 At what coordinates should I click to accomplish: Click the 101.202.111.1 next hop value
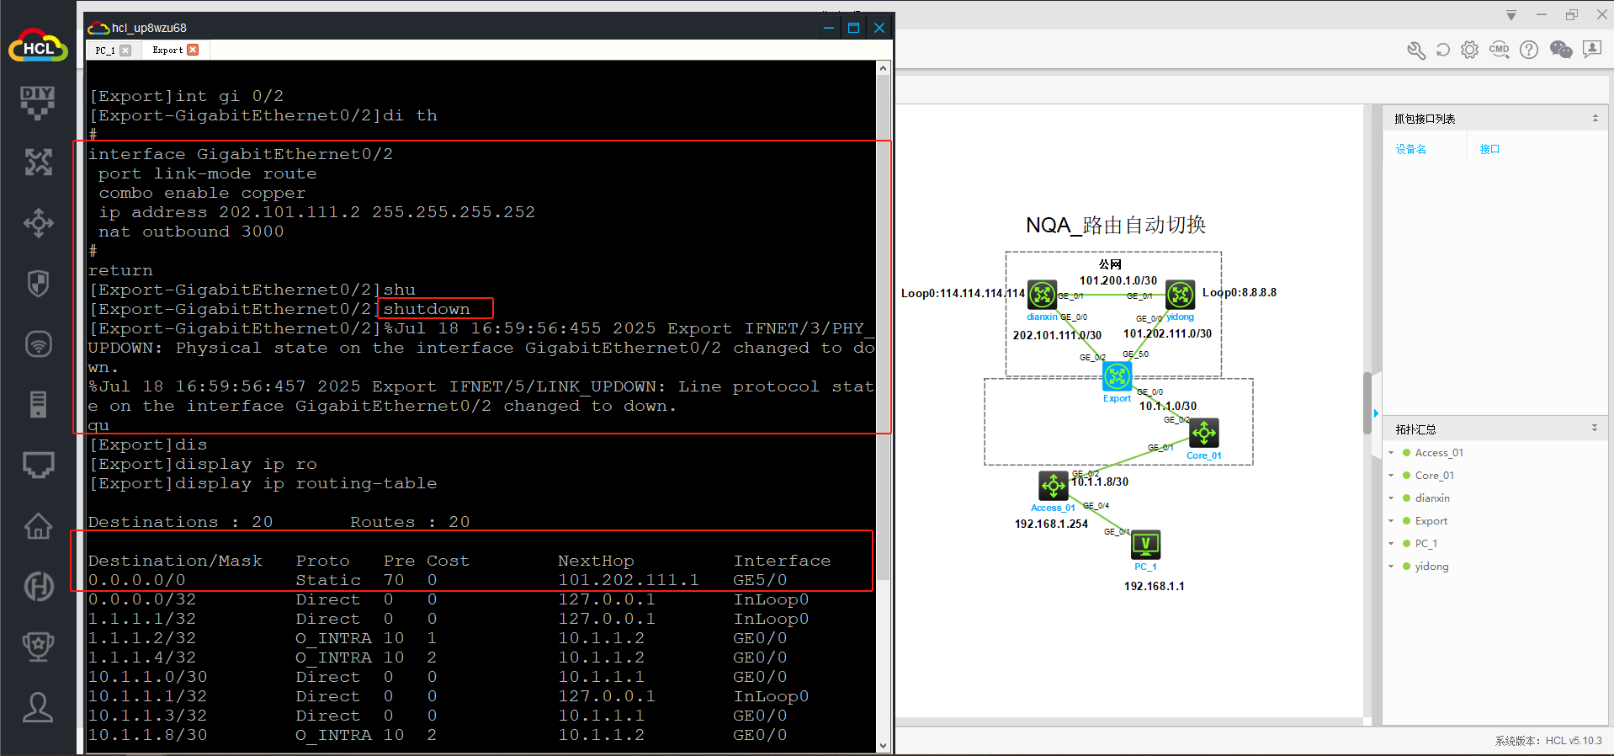pyautogui.click(x=629, y=580)
